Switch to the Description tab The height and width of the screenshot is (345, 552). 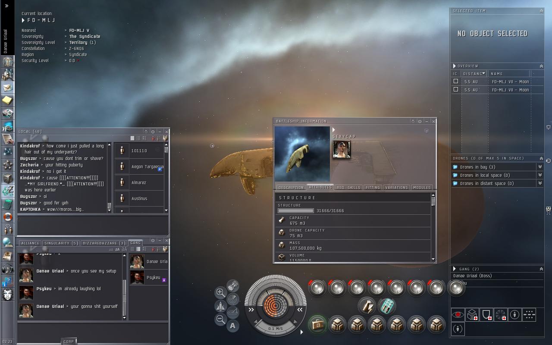click(x=291, y=188)
